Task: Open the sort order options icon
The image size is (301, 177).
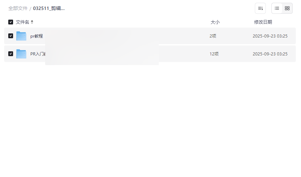Action: pyautogui.click(x=260, y=8)
